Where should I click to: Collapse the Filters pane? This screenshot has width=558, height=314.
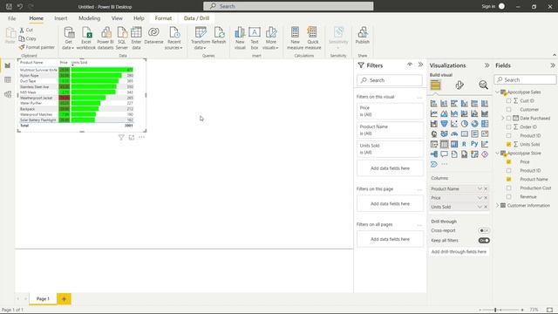(420, 65)
